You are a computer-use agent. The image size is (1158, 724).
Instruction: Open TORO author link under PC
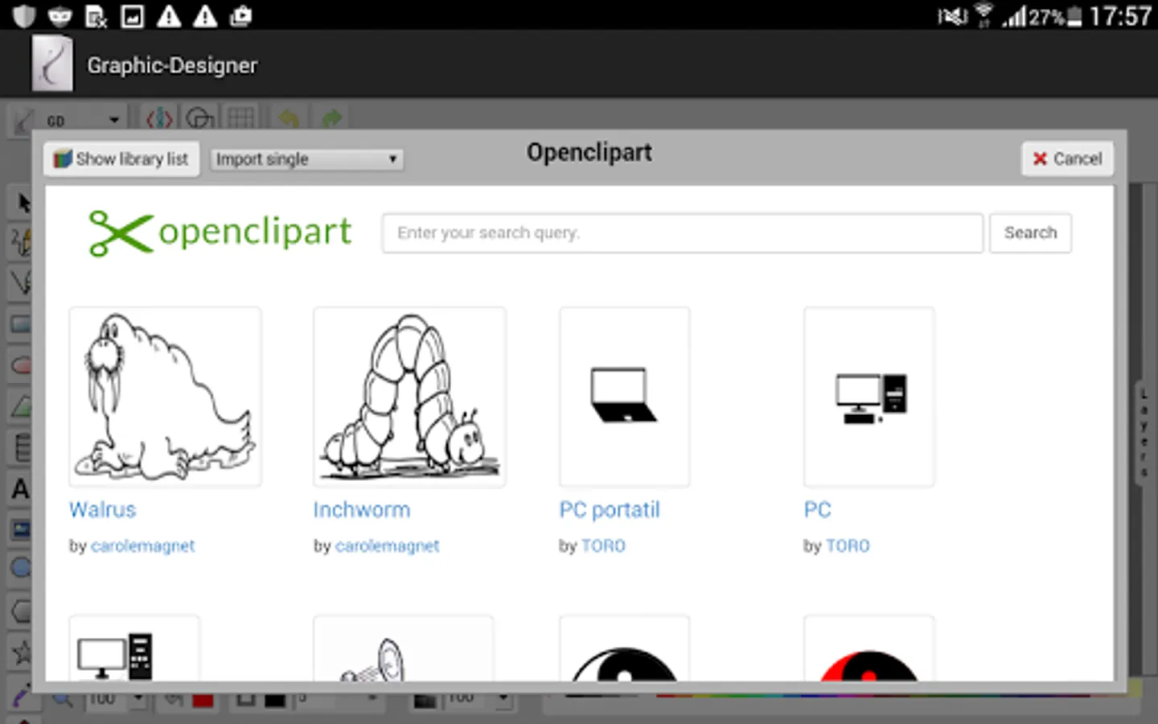(x=848, y=546)
